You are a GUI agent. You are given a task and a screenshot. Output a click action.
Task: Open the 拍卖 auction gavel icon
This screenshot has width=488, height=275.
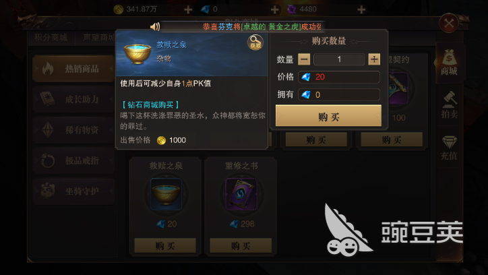[449, 105]
